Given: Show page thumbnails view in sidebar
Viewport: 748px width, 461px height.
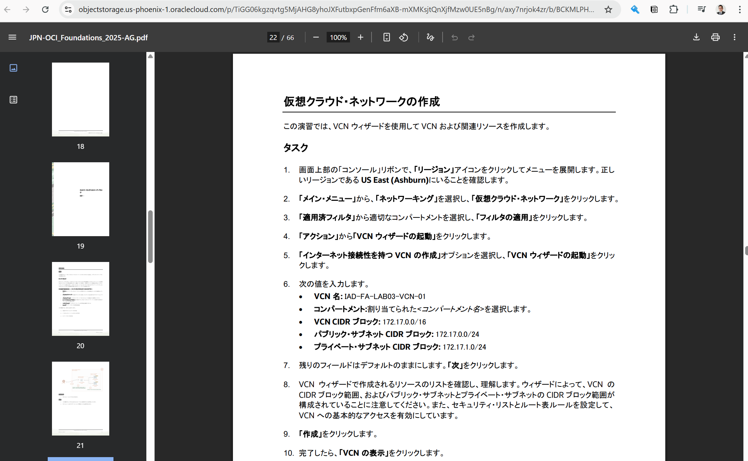Looking at the screenshot, I should (13, 68).
